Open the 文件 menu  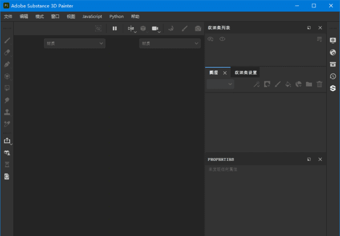8,16
